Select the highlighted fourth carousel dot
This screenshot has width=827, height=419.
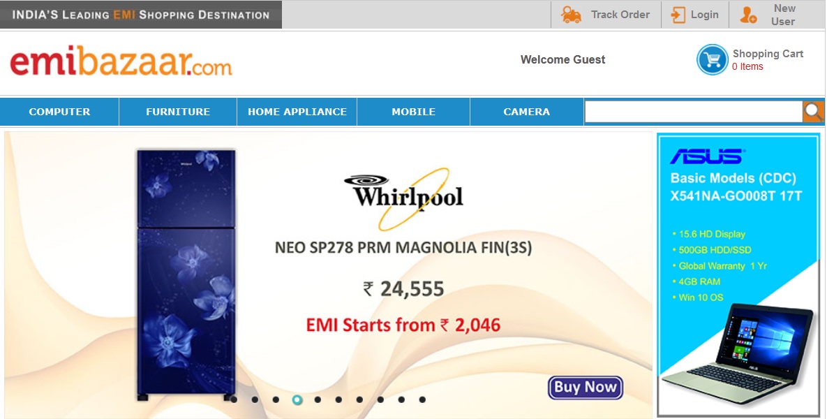(x=297, y=399)
